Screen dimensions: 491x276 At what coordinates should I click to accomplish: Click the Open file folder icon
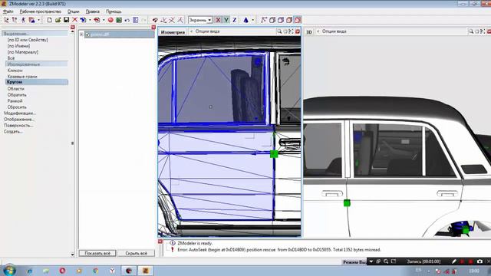[58, 20]
